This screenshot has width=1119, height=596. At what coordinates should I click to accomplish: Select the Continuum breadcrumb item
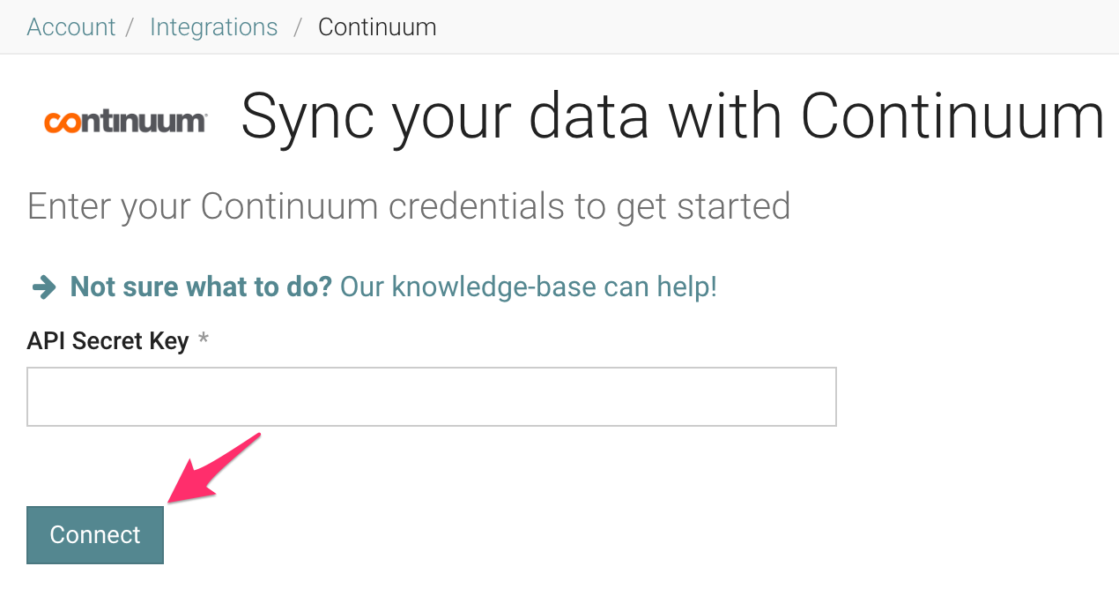[x=377, y=27]
